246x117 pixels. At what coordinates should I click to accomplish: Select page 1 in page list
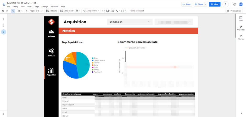click(x=3, y=19)
